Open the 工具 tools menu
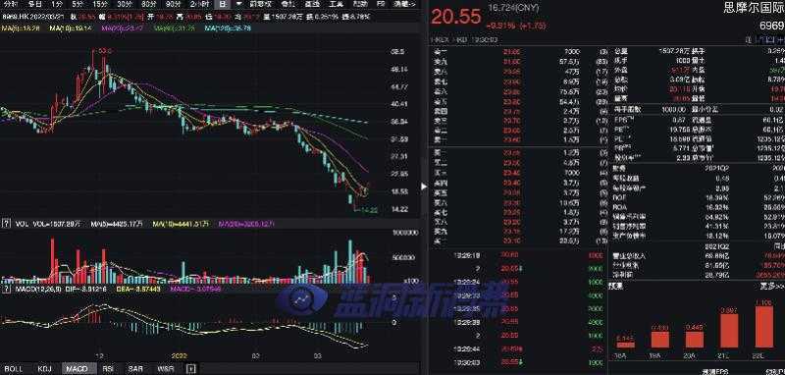This screenshot has width=785, height=375. (x=337, y=4)
